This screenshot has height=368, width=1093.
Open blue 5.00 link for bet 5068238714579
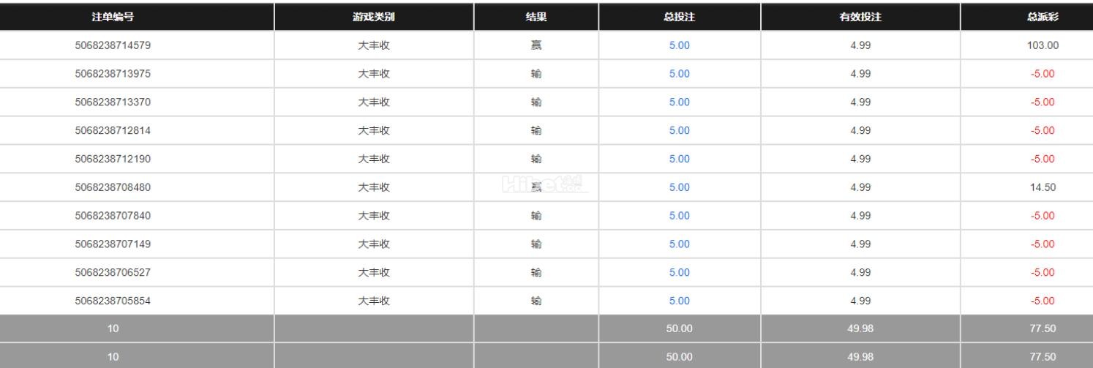[x=679, y=45]
